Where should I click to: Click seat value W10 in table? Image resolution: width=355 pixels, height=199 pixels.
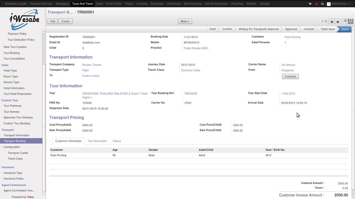coord(268,155)
